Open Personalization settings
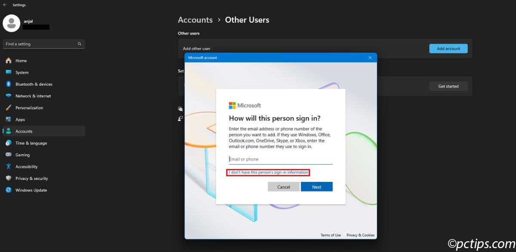The width and height of the screenshot is (516, 252). tap(44, 108)
